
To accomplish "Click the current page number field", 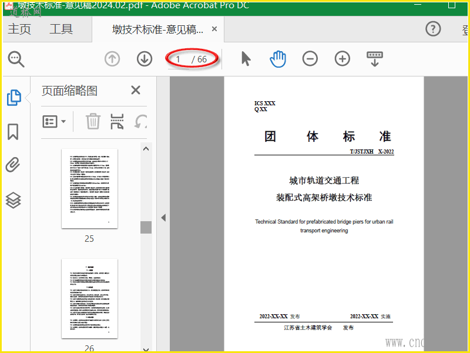I will (x=178, y=59).
